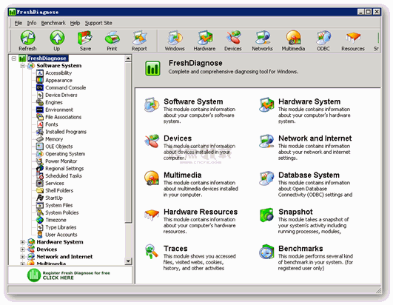Click the tree scrollbar up arrow
The height and width of the screenshot is (305, 393).
coord(128,58)
